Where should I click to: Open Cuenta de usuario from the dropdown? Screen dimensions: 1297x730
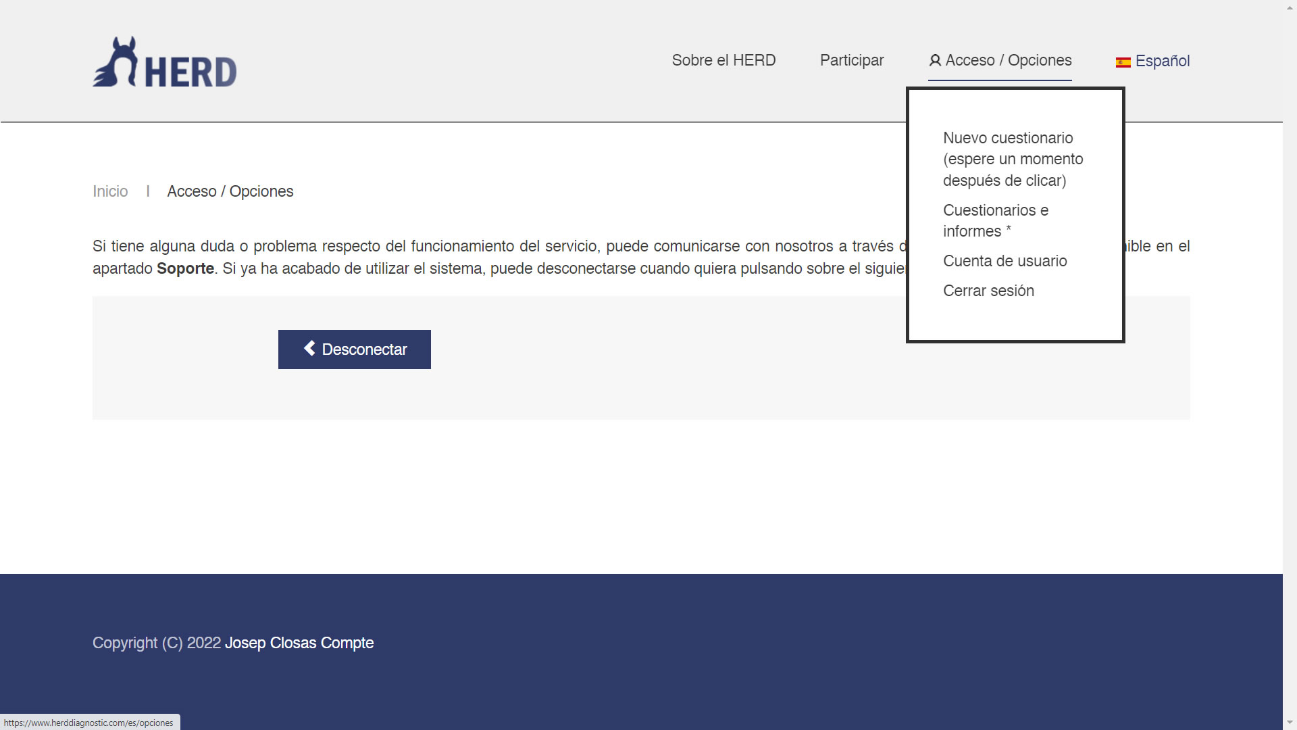1004,261
